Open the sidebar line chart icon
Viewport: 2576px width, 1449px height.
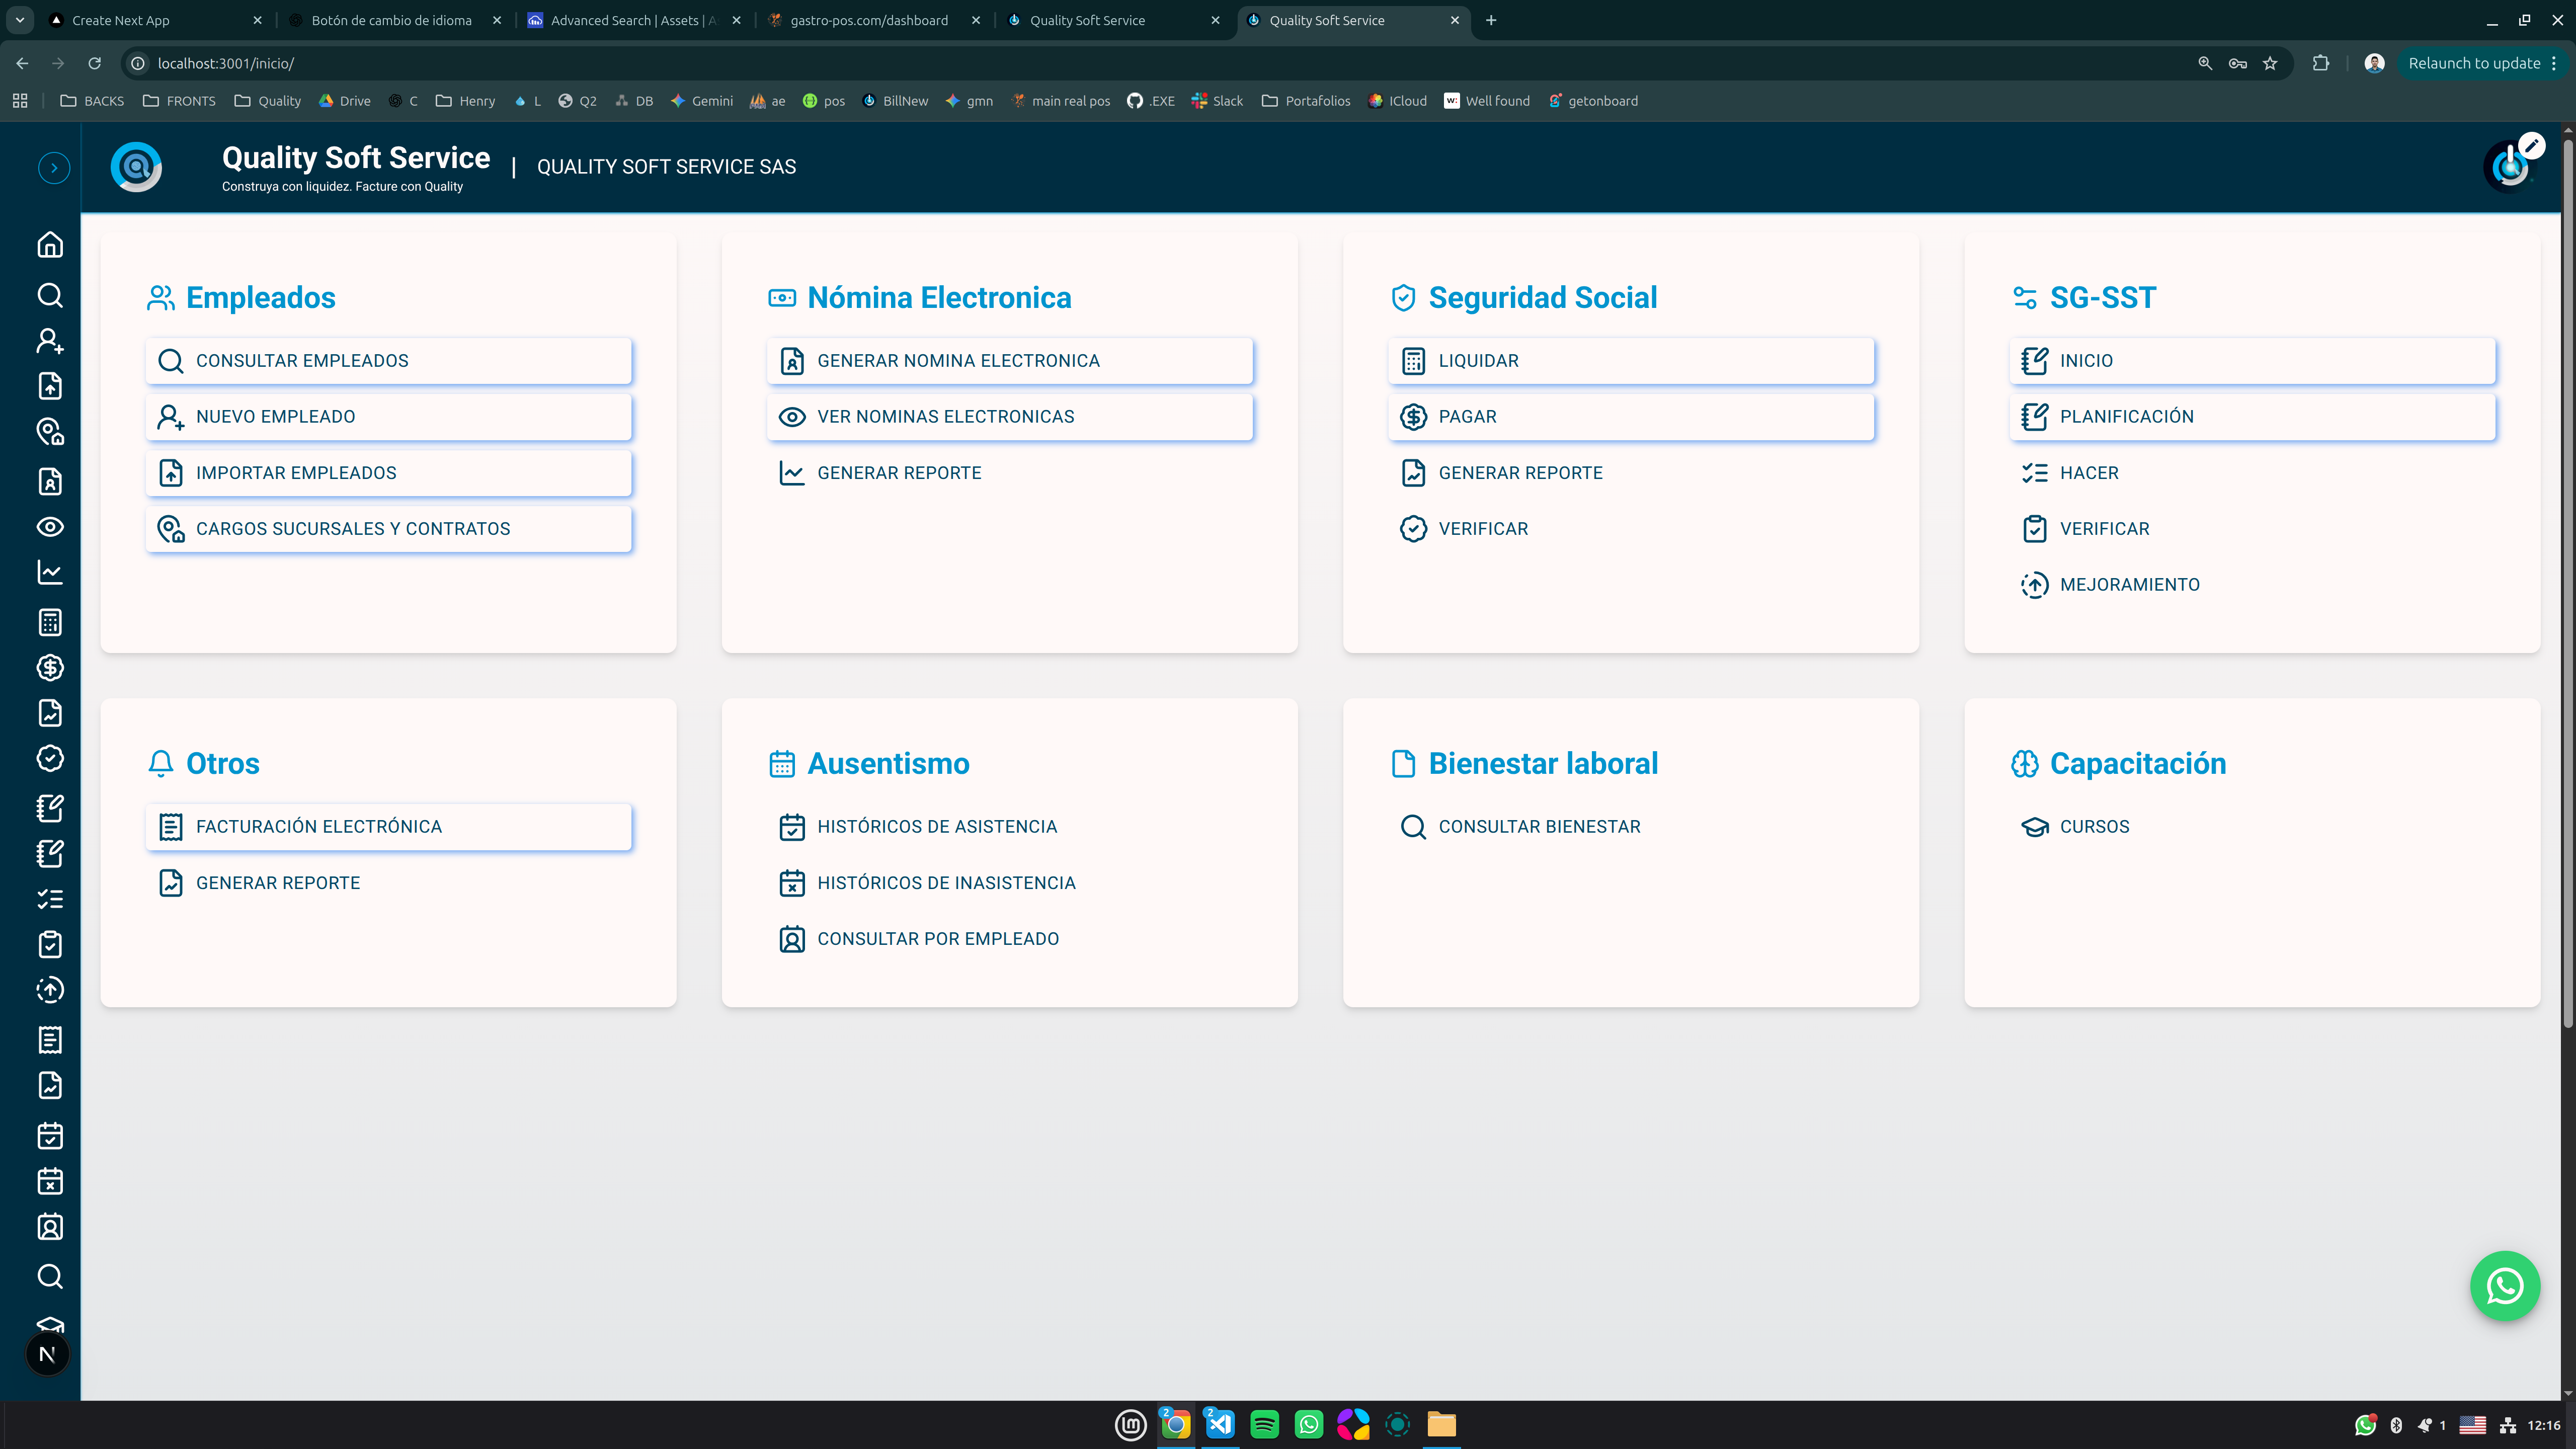tap(50, 572)
